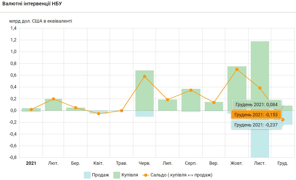This screenshot has height=180, width=296.
Task: Click the chart title Валютні інтервенції НБУ
Action: [32, 4]
